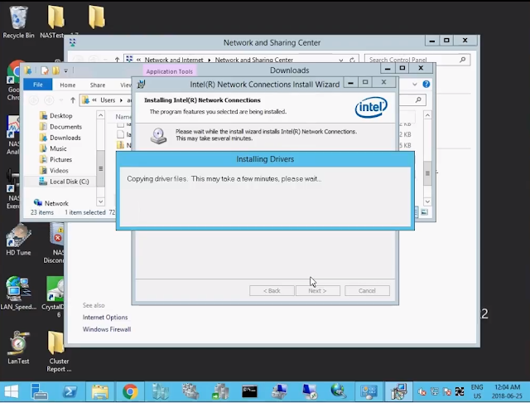The height and width of the screenshot is (403, 530).
Task: Click the Windows Start button
Action: pos(11,392)
